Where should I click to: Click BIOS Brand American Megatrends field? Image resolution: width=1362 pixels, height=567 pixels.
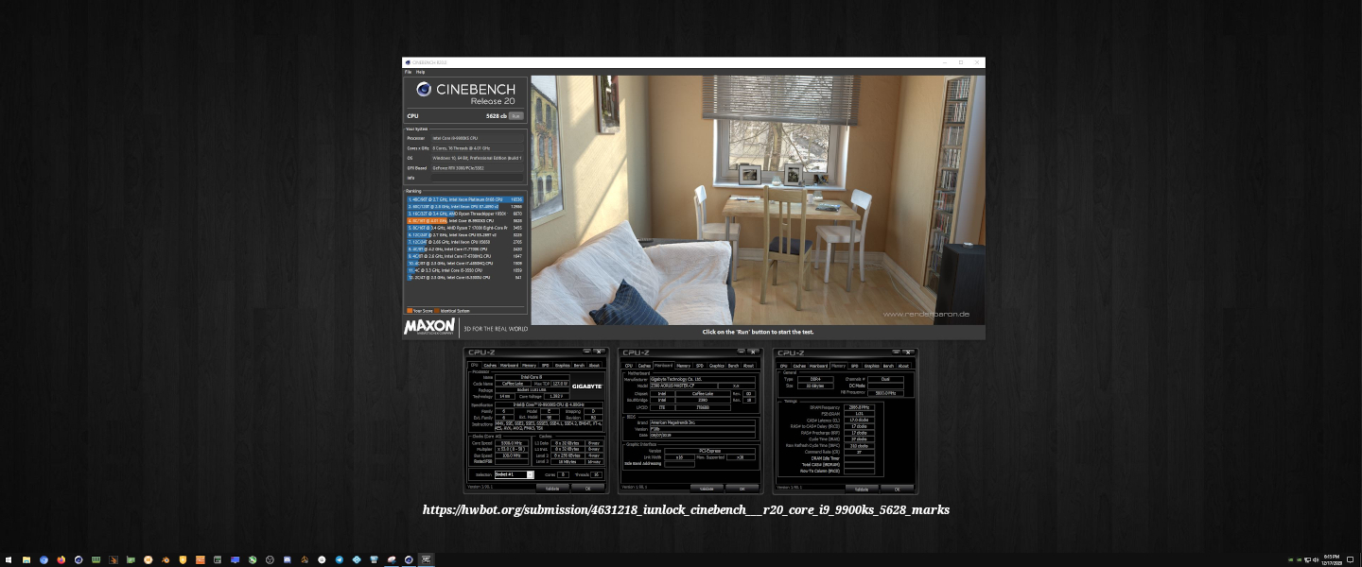coord(702,422)
